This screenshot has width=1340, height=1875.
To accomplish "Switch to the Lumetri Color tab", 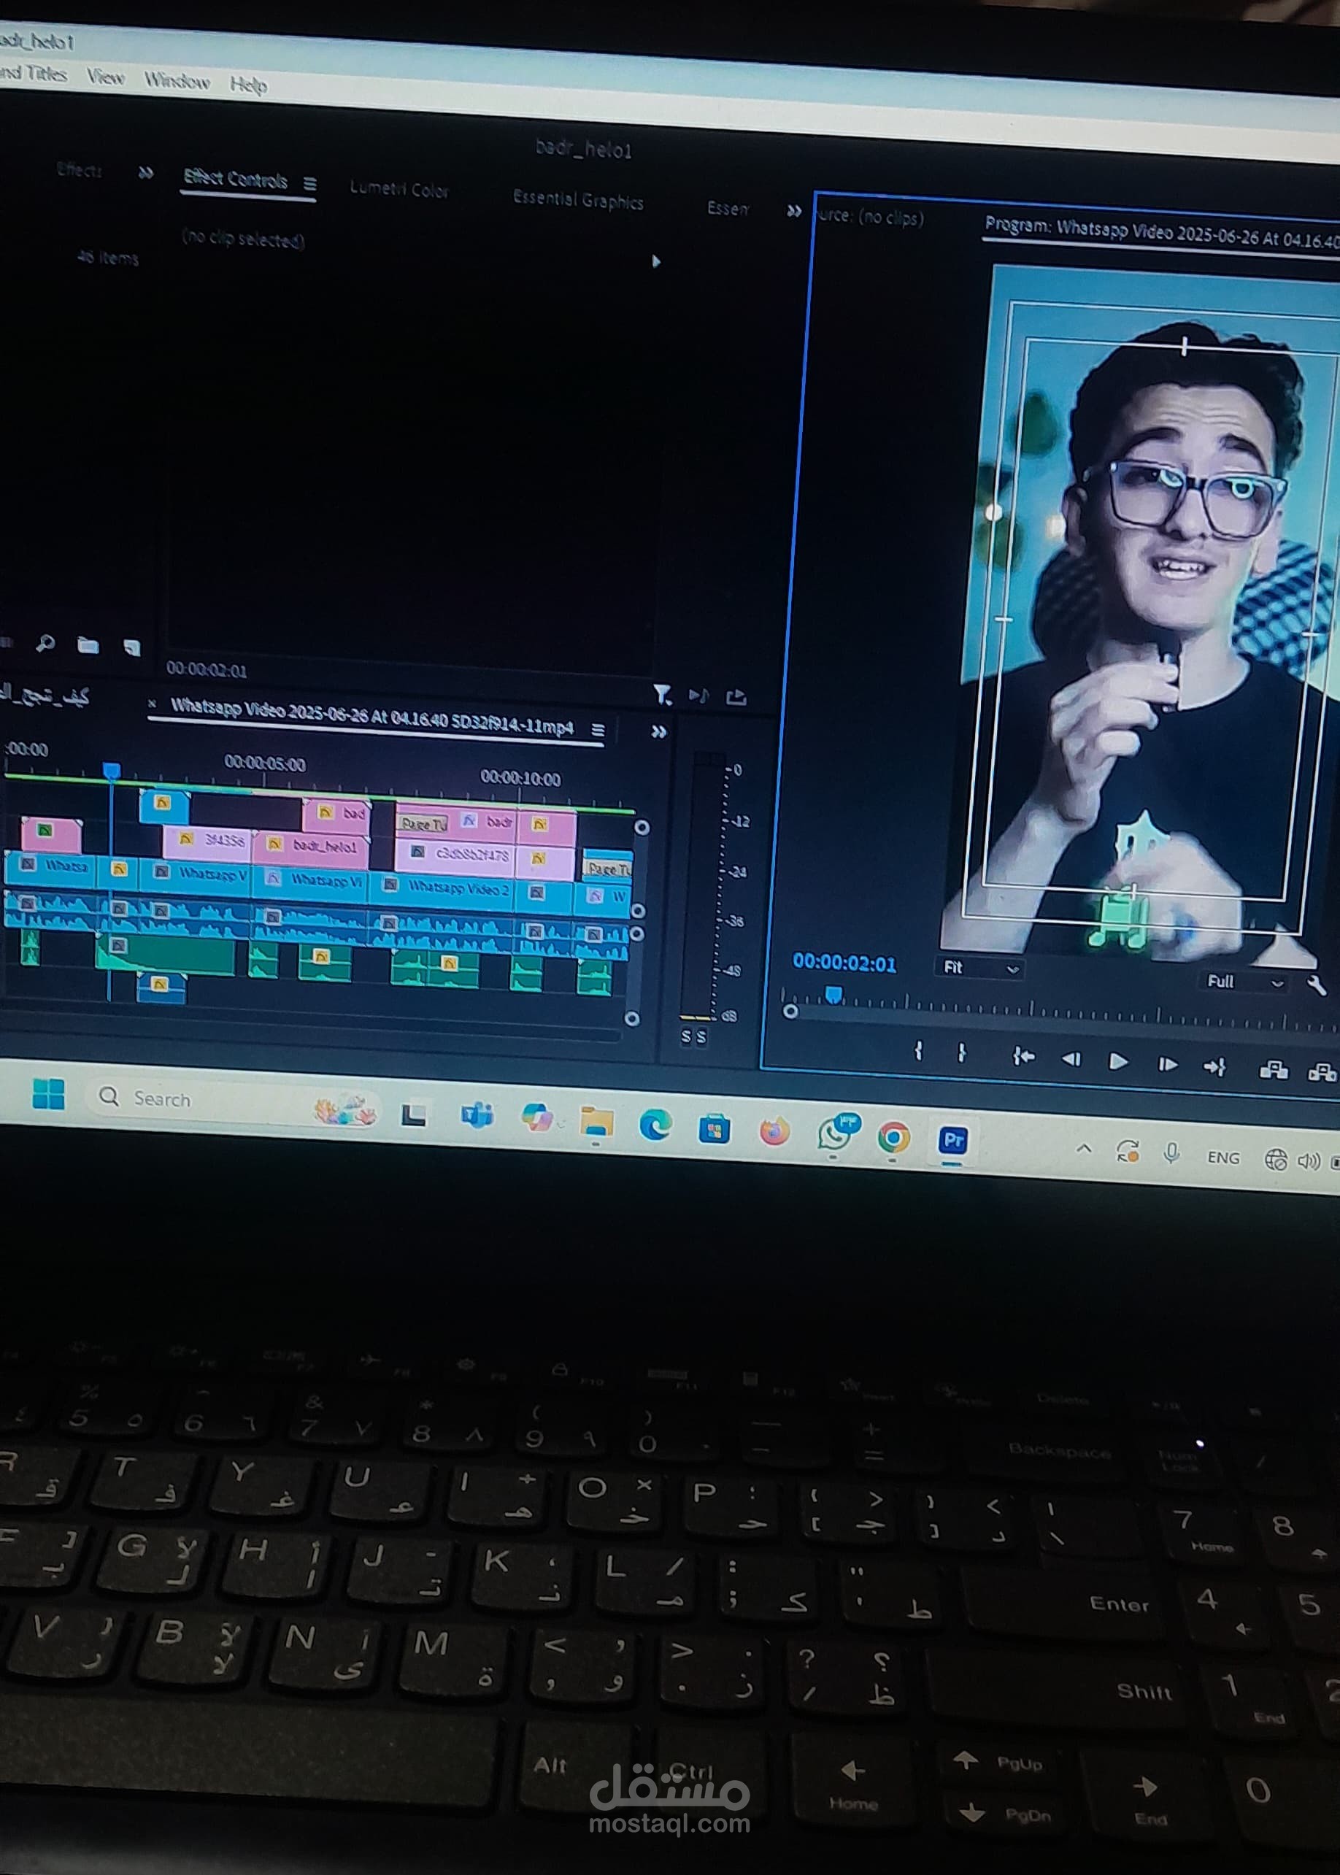I will point(398,189).
